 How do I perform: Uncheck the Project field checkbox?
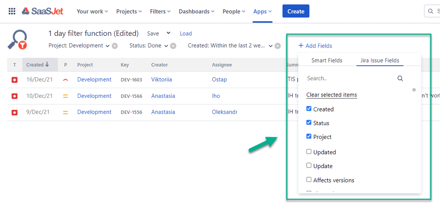tap(309, 136)
